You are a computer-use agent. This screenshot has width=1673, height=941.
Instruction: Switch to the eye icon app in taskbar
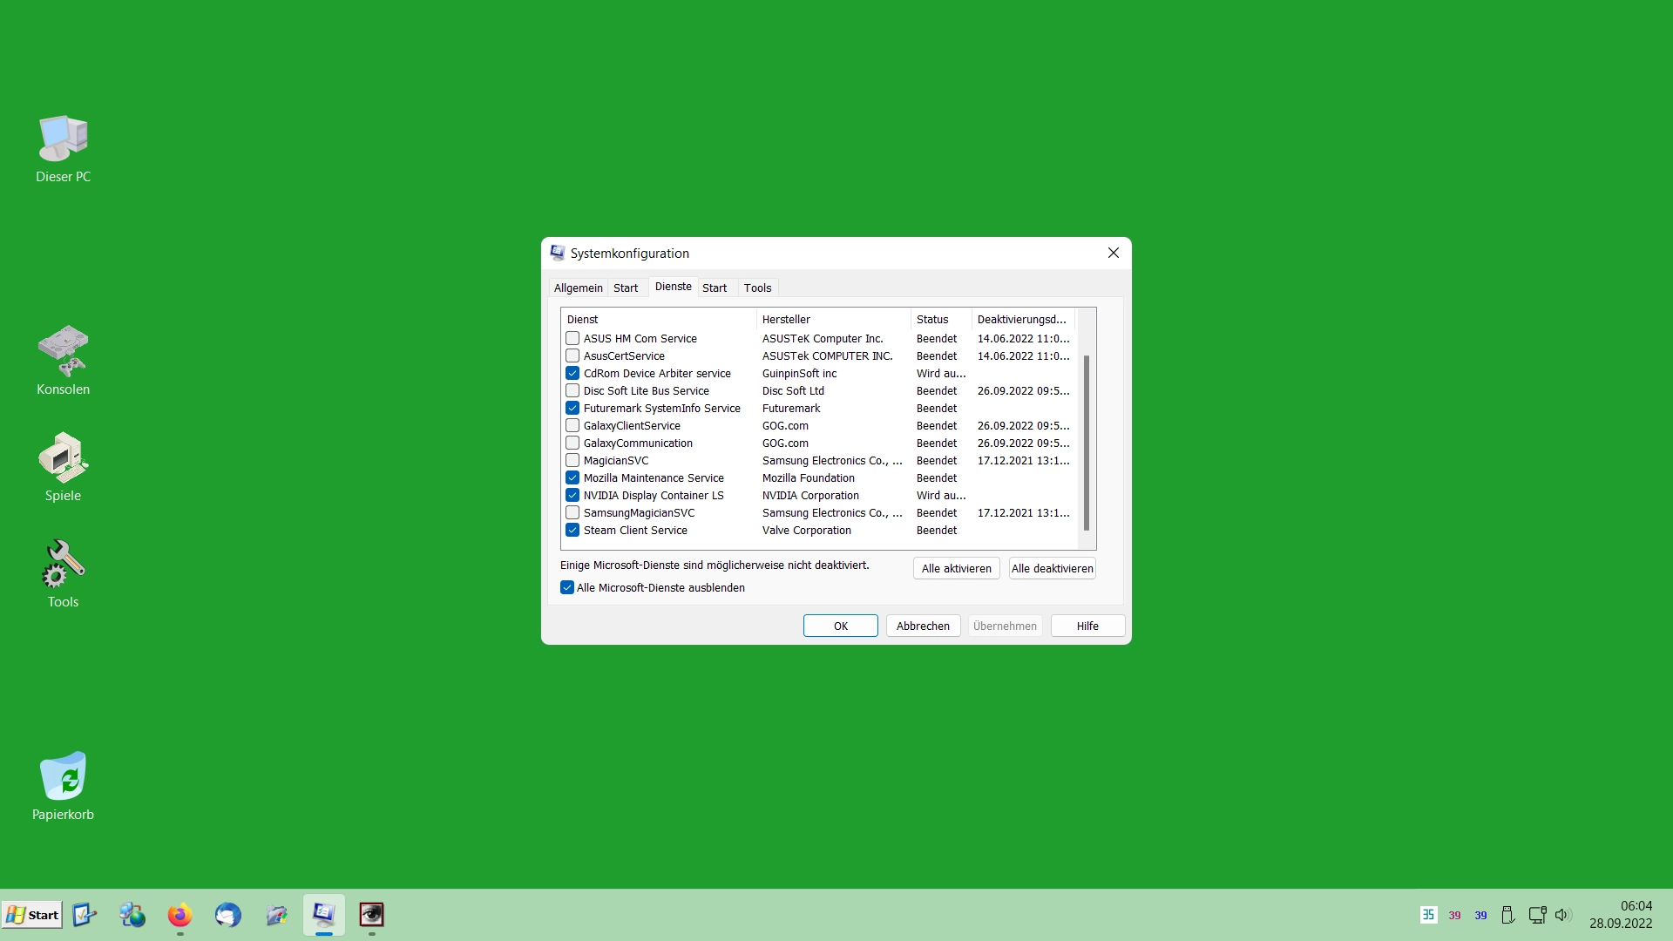pyautogui.click(x=372, y=915)
